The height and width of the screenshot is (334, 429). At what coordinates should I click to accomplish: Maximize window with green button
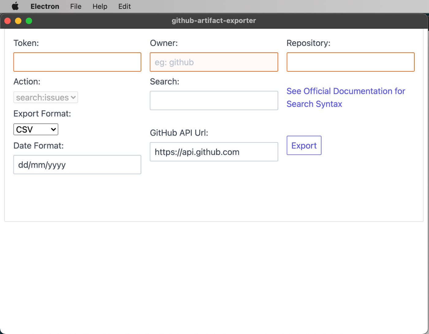click(29, 21)
